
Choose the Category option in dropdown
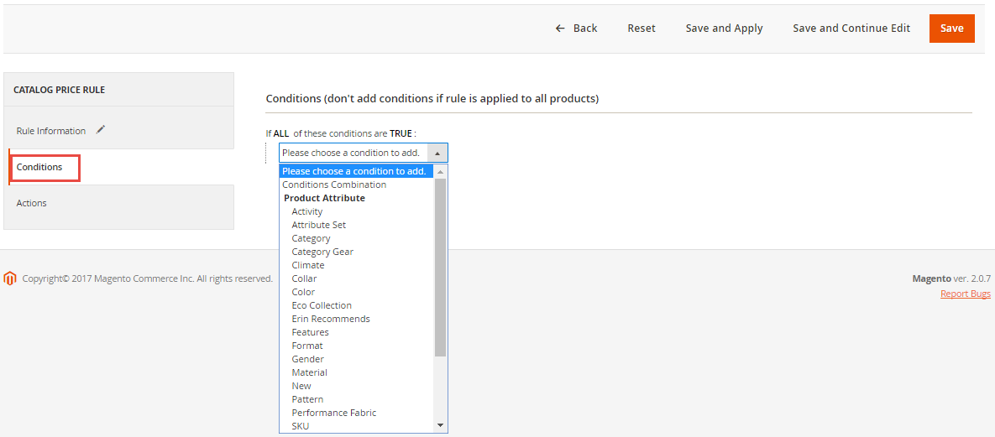pos(311,238)
